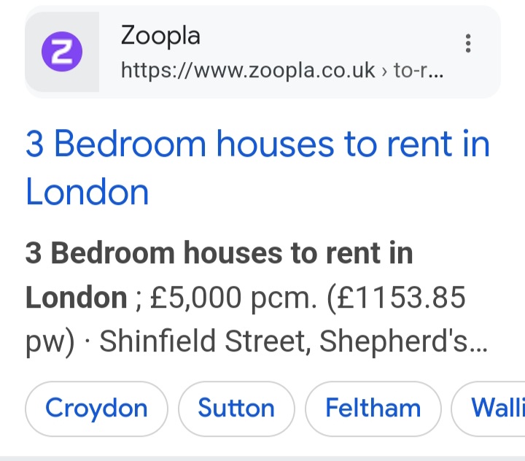The width and height of the screenshot is (525, 461).
Task: Tap the partially visible 'Walli' chip
Action: click(x=496, y=408)
